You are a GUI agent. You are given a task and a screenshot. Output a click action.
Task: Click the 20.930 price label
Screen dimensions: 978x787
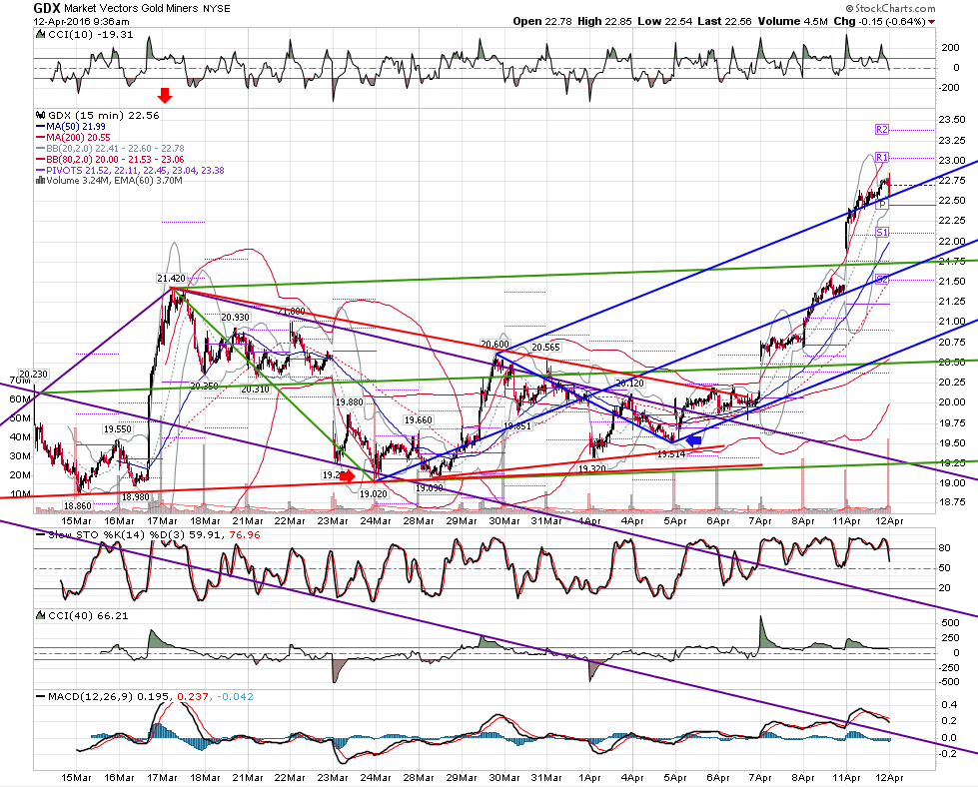click(235, 318)
